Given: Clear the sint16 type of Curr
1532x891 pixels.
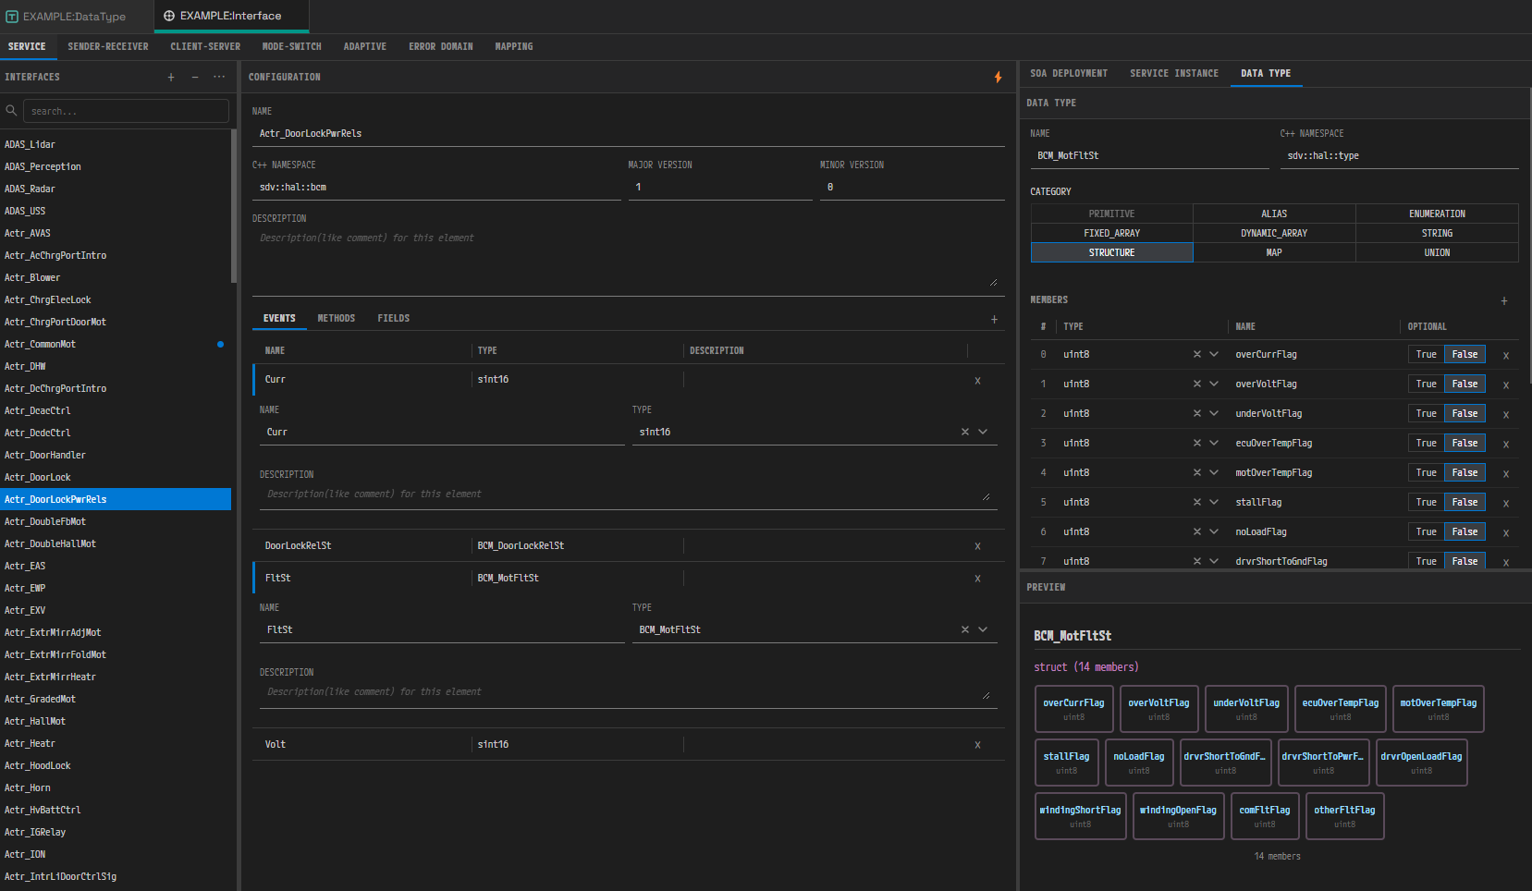Looking at the screenshot, I should coord(965,432).
